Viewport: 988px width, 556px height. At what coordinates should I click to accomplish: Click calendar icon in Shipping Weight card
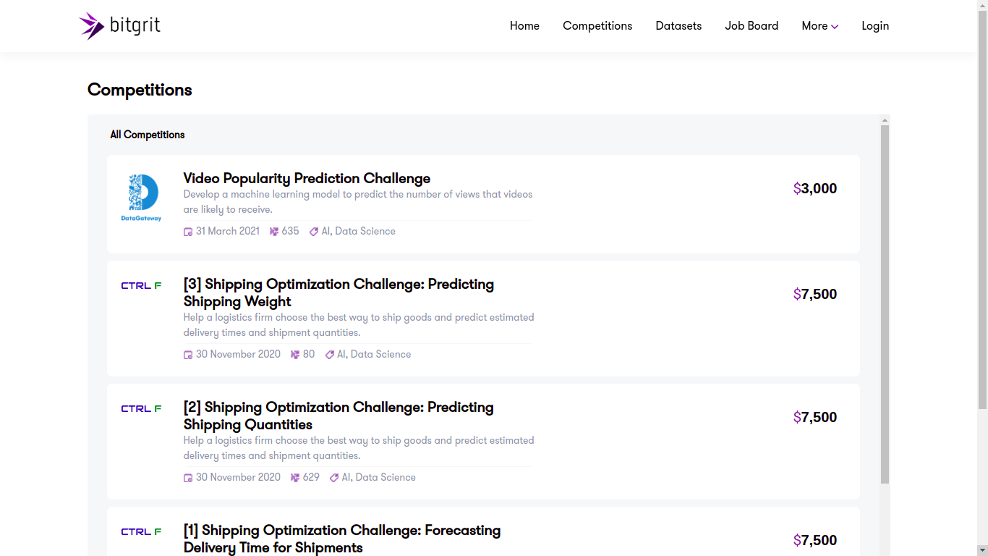coord(188,355)
